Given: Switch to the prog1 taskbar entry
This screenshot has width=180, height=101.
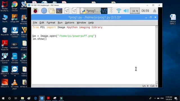Looking at the screenshot, I should pos(90,11).
